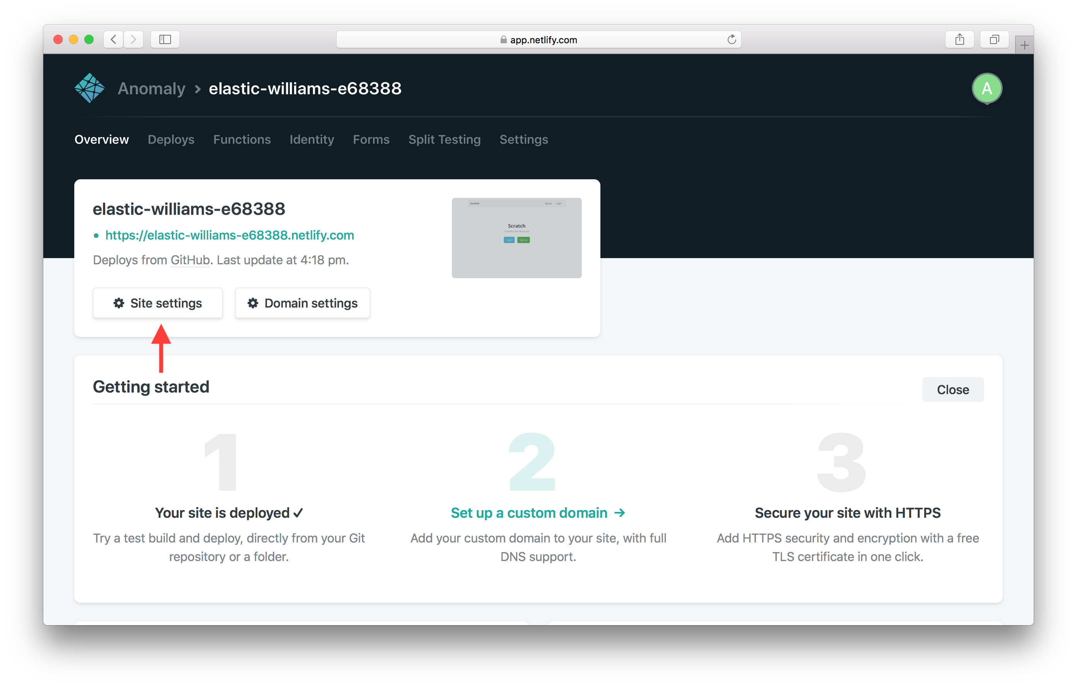
Task: Open the elastic-williams netlify.com site link
Action: pyautogui.click(x=229, y=235)
